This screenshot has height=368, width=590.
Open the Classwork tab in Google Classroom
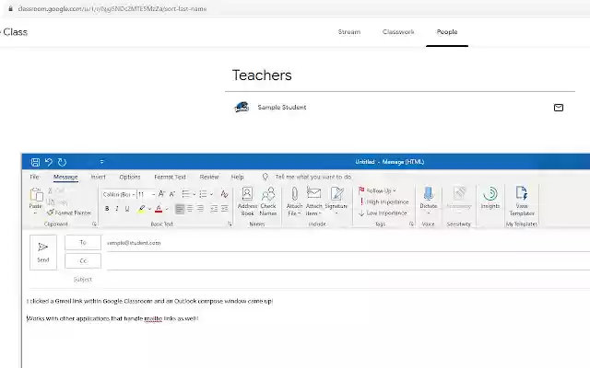coord(398,32)
